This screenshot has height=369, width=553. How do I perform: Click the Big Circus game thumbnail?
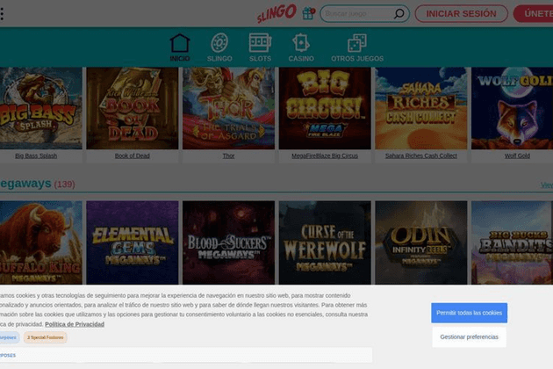[x=325, y=108]
